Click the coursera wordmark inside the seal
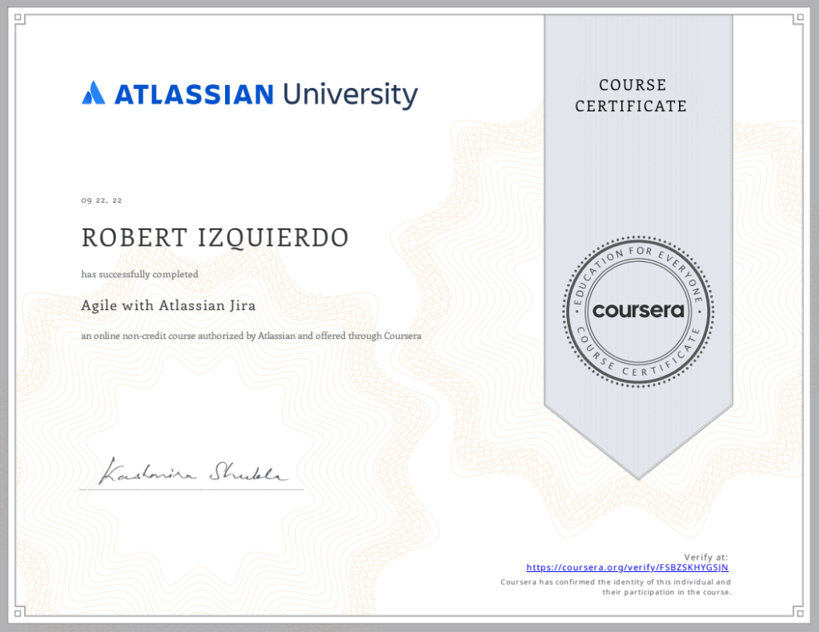820x632 pixels. (637, 311)
